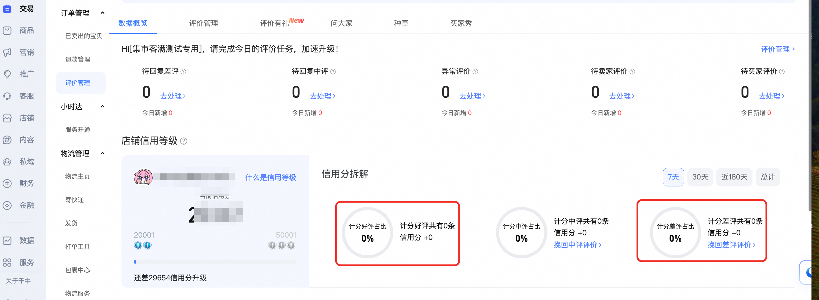
Task: Select the 近180天 time range
Action: coord(734,177)
